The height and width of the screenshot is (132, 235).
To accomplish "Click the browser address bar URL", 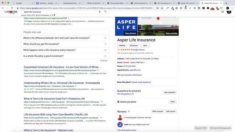I will (87, 8).
